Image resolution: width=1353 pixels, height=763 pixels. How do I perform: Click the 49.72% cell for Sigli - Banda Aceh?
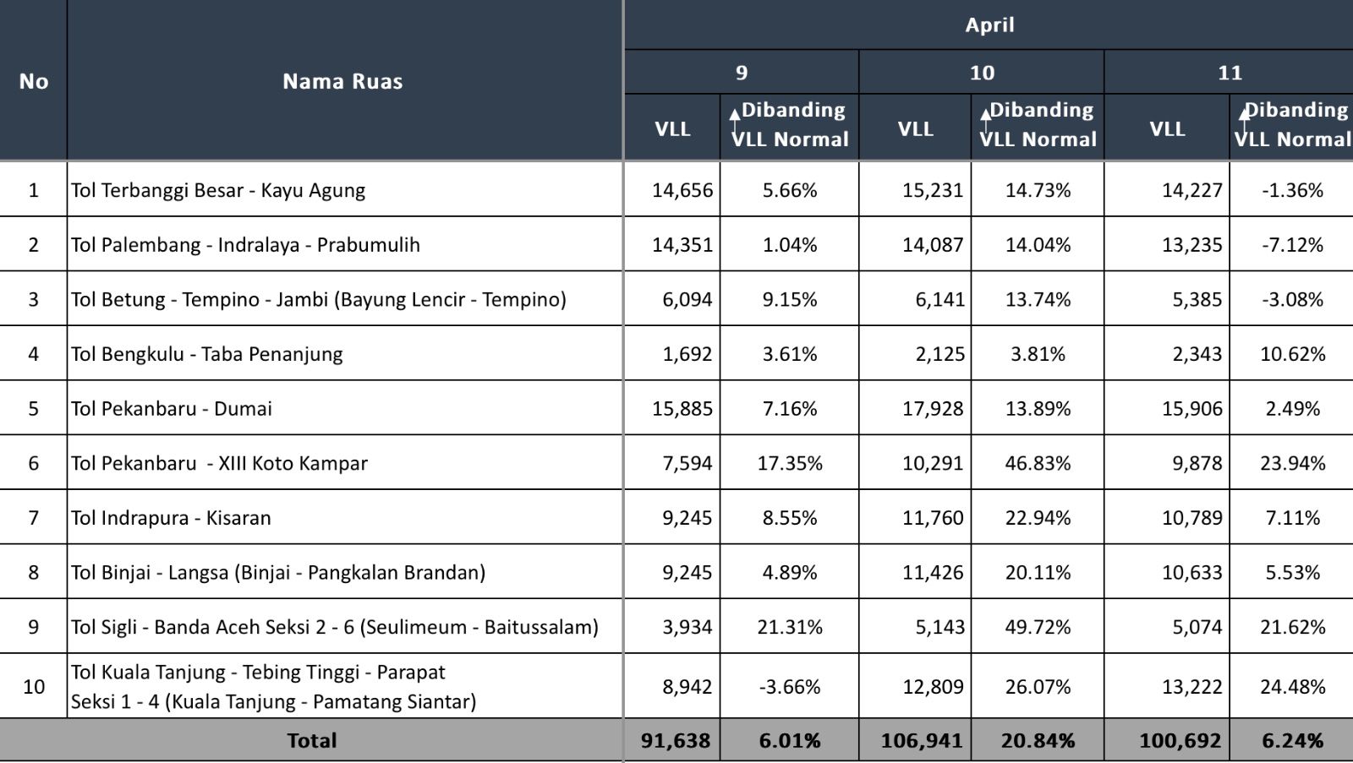1038,627
